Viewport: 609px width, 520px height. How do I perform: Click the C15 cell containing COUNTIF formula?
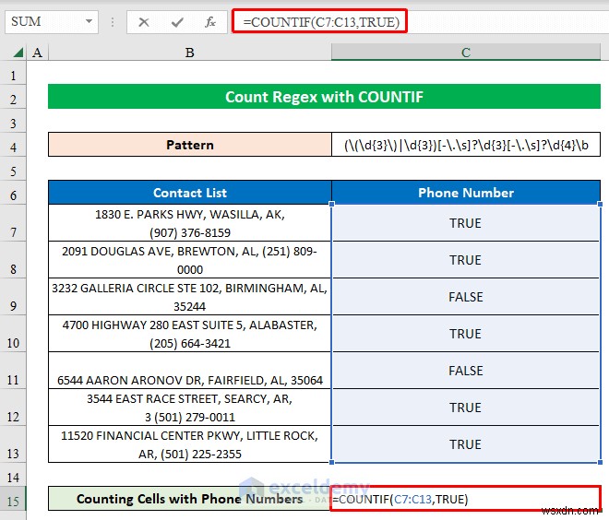[466, 499]
